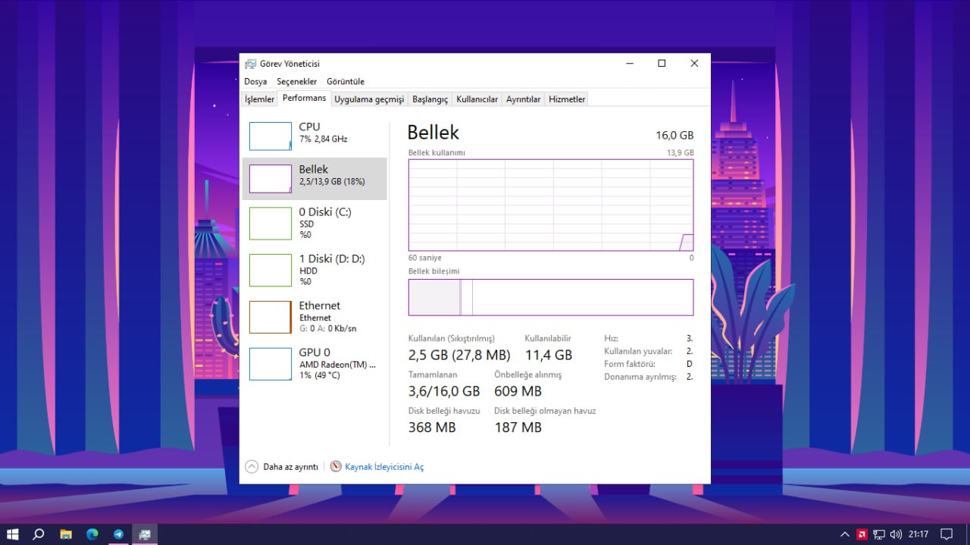Click the GPU 0 mini graph thumbnail
This screenshot has height=545, width=970.
pyautogui.click(x=271, y=364)
